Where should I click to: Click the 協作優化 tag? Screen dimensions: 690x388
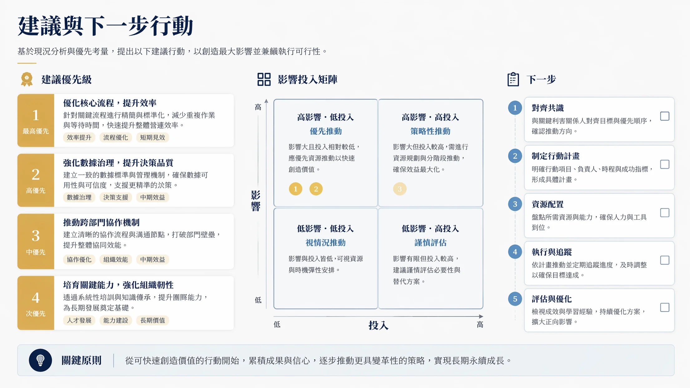tap(79, 259)
